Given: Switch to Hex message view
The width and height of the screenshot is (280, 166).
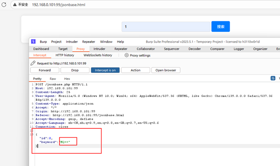Looking at the screenshot, I should [67, 79].
